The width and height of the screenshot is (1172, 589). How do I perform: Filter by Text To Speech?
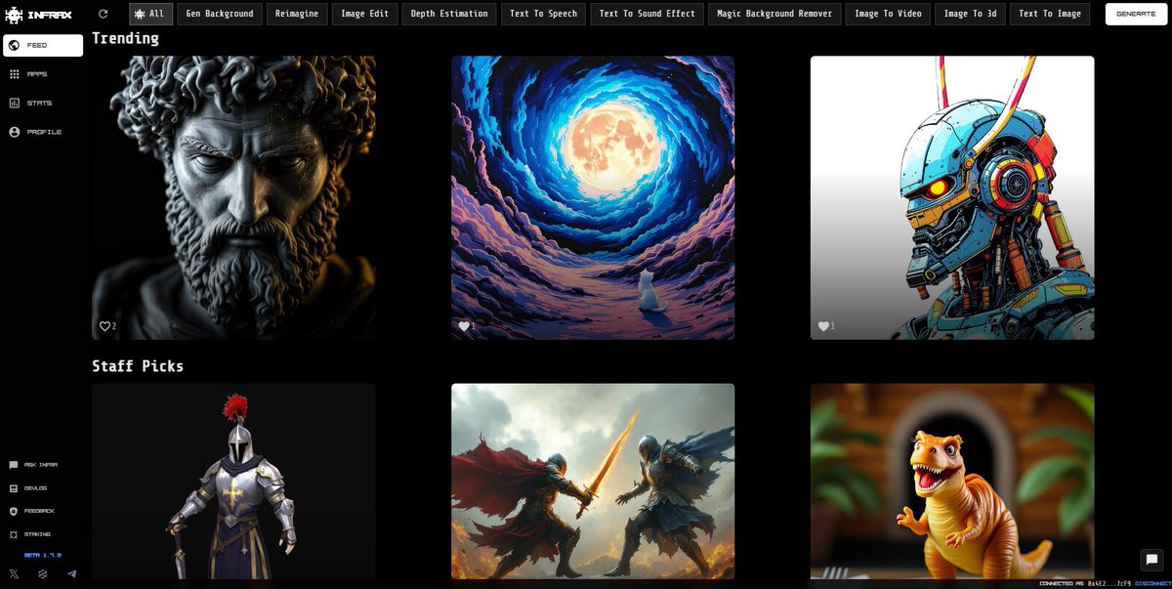click(544, 14)
